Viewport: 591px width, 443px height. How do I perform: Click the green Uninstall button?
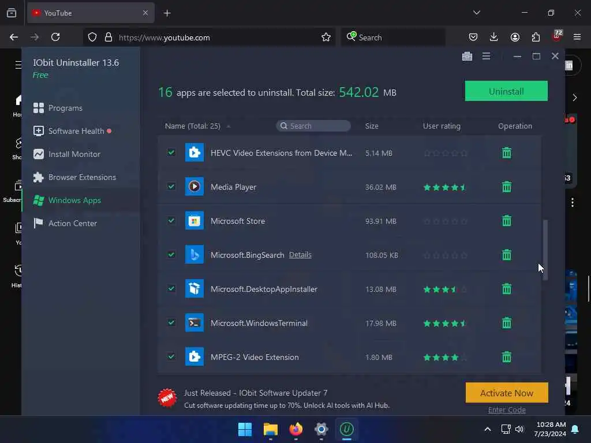pyautogui.click(x=506, y=91)
